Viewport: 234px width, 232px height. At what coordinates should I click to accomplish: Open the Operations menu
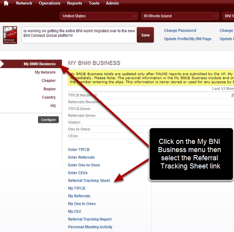50,4
